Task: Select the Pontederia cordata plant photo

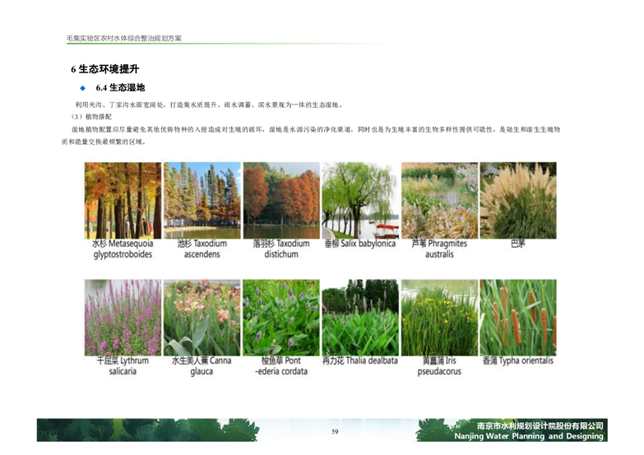Action: [280, 317]
